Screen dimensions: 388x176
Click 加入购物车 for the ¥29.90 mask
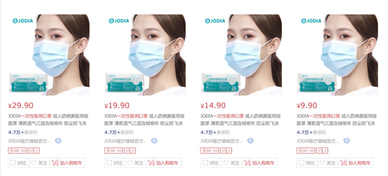pos(67,163)
